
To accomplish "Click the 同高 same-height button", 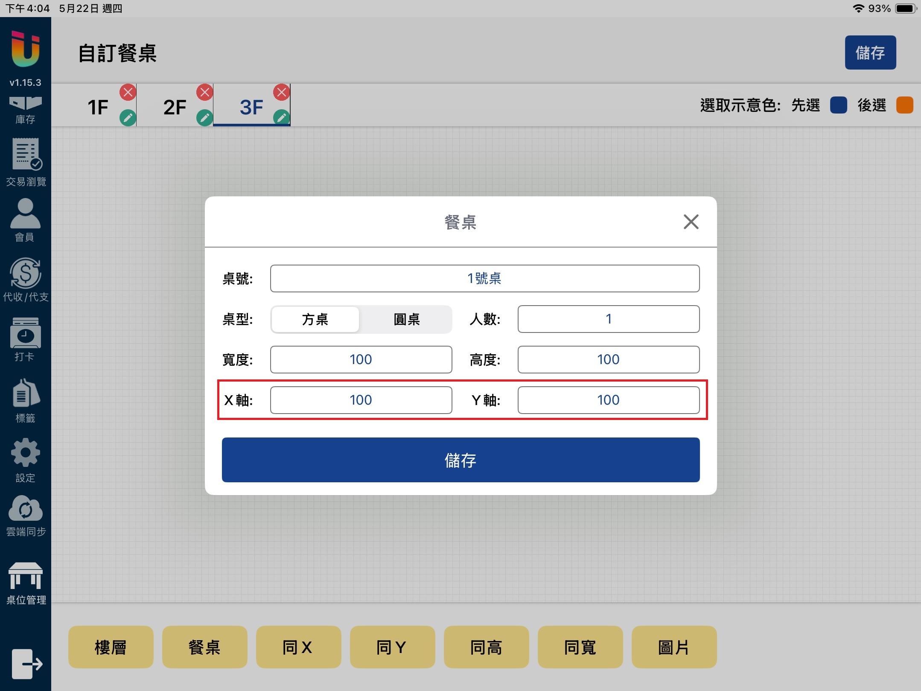I will (x=486, y=647).
